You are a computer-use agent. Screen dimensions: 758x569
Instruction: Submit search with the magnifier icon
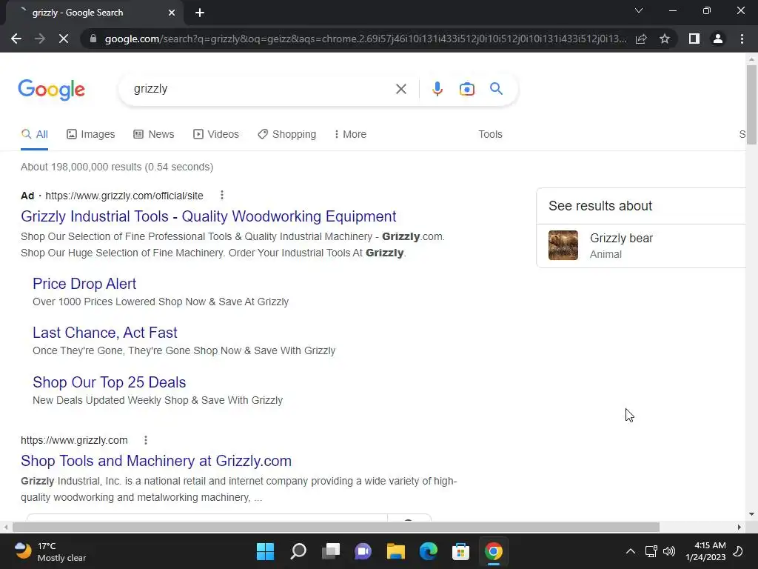[496, 89]
